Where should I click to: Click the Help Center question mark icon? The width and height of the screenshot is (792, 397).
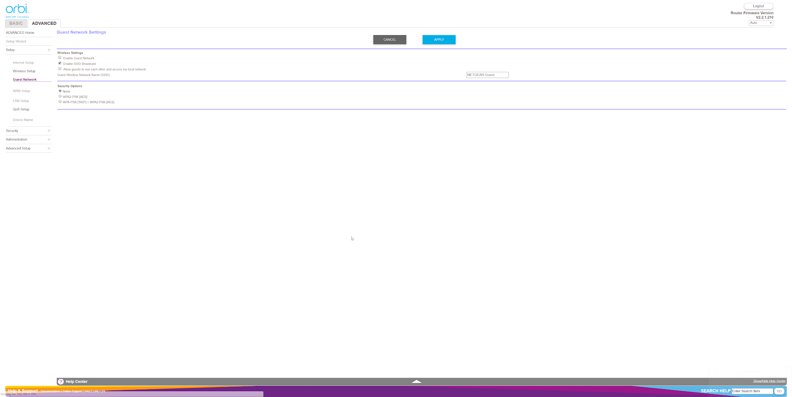click(61, 382)
